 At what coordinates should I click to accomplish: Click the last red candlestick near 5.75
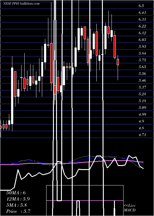pyautogui.click(x=118, y=62)
